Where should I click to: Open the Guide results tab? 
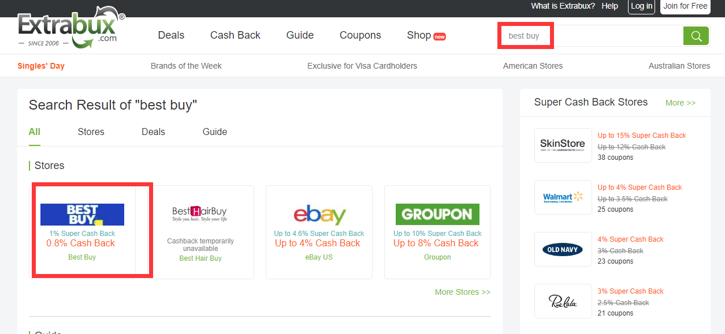[215, 132]
